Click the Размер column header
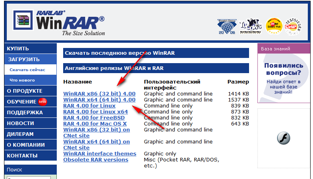Image resolution: width=313 pixels, height=179 pixels. (x=238, y=82)
